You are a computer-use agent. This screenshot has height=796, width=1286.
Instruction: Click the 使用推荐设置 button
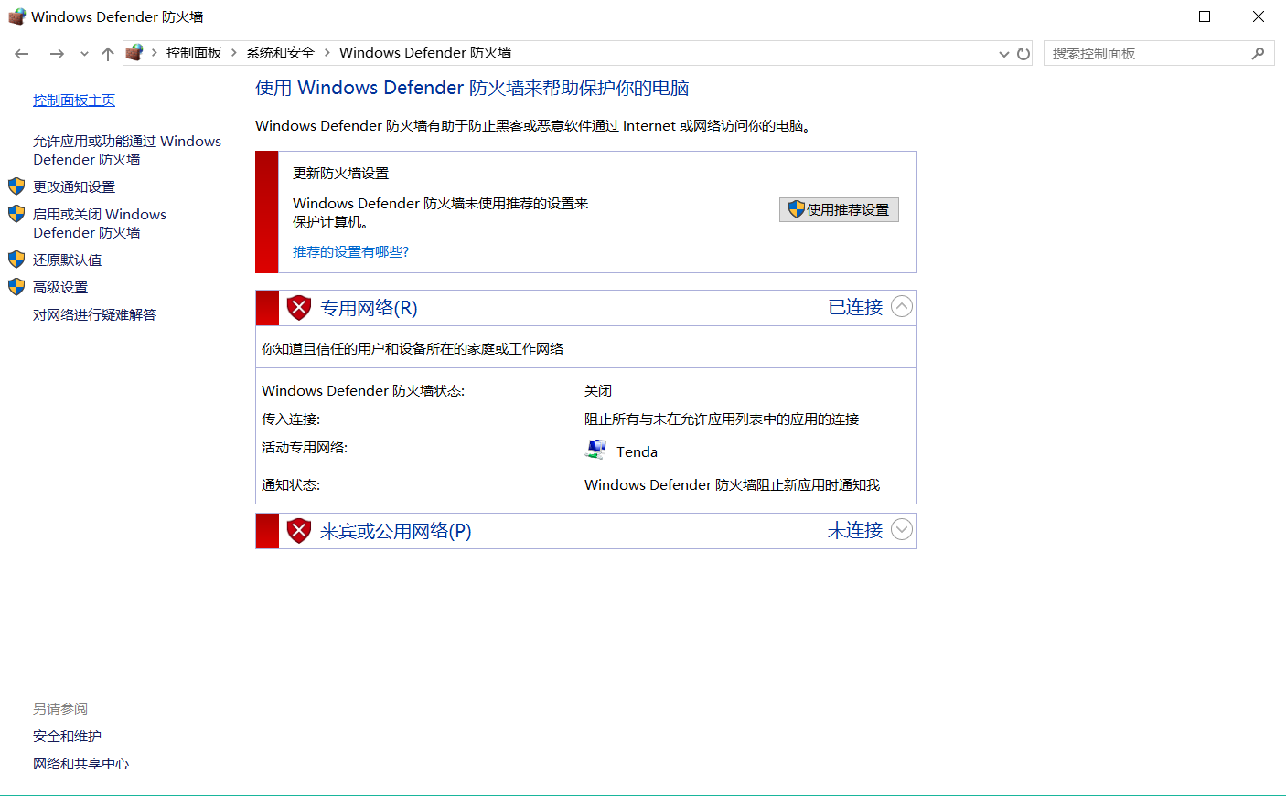(x=839, y=209)
